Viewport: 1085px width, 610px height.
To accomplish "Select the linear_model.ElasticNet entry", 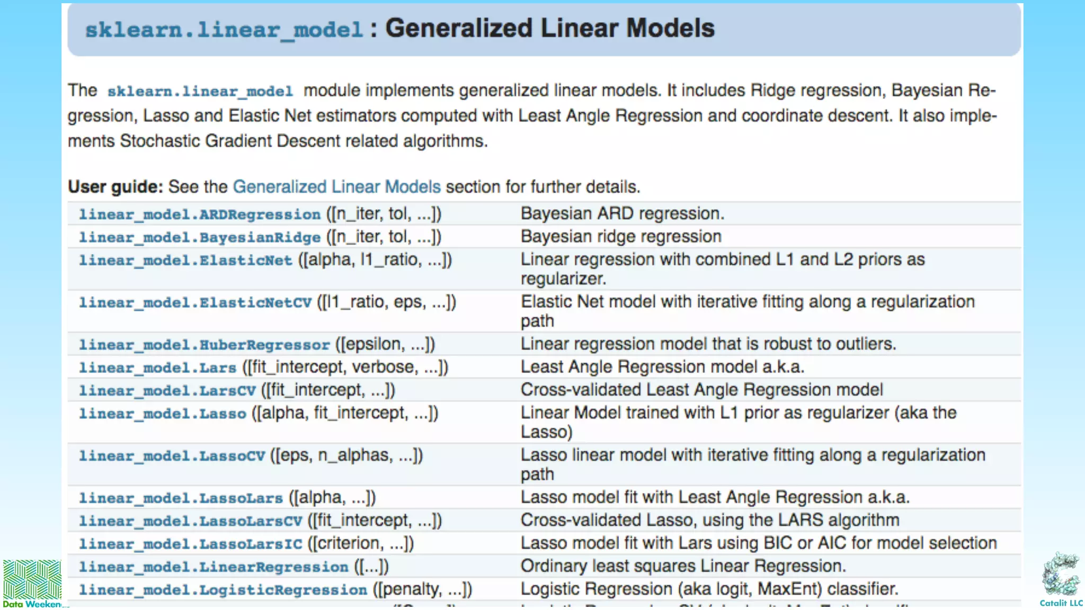I will [x=185, y=260].
